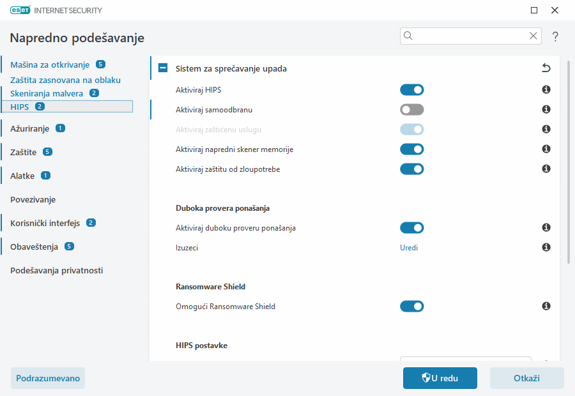The image size is (575, 396).
Task: Open the Skeniranja malvera section
Action: tap(47, 93)
